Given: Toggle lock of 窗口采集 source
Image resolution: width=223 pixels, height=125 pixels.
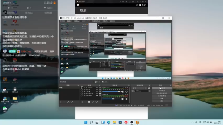Looking at the screenshot, I should pyautogui.click(x=100, y=92).
